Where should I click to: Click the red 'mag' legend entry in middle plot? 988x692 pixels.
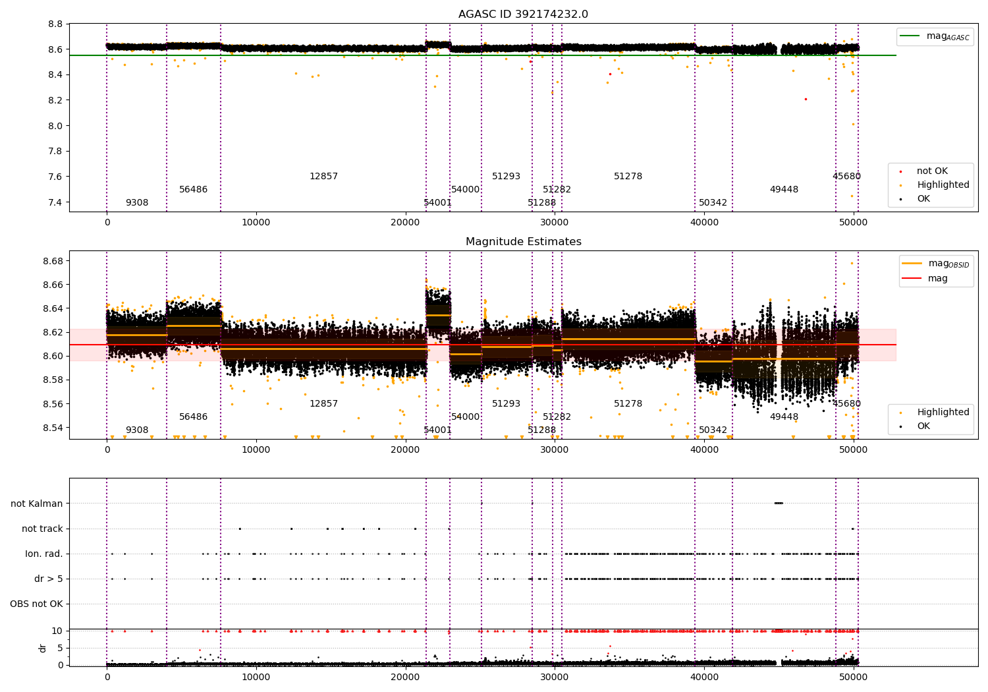(925, 279)
